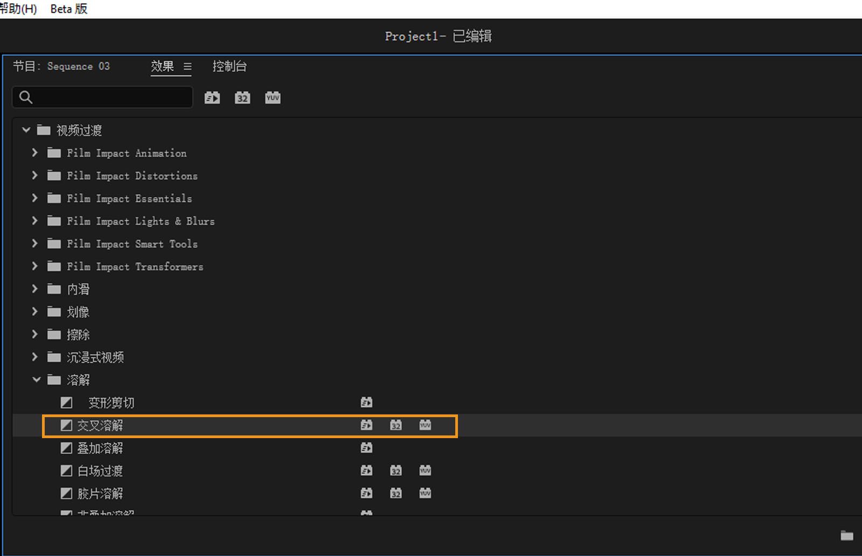The height and width of the screenshot is (556, 862).
Task: Select the 划像 folder label
Action: tap(78, 312)
